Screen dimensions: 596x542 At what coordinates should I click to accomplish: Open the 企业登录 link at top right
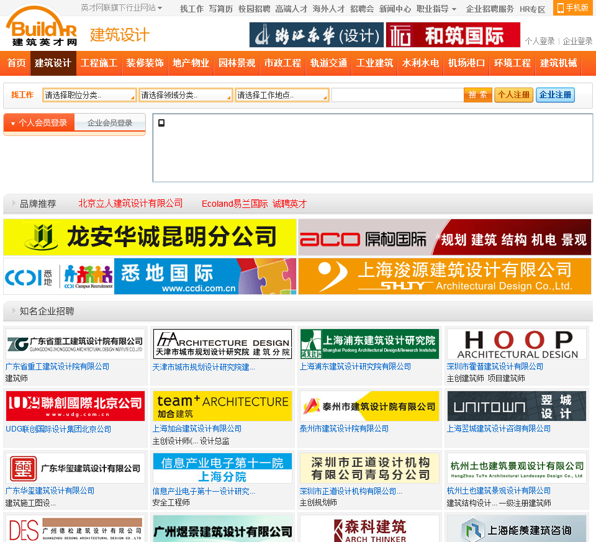click(577, 41)
